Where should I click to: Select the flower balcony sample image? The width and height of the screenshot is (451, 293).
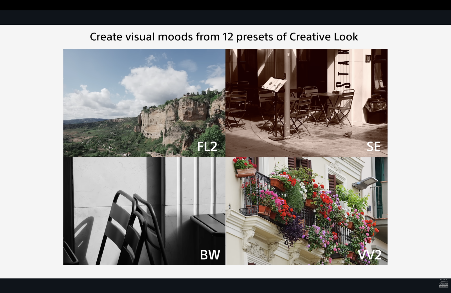click(306, 211)
